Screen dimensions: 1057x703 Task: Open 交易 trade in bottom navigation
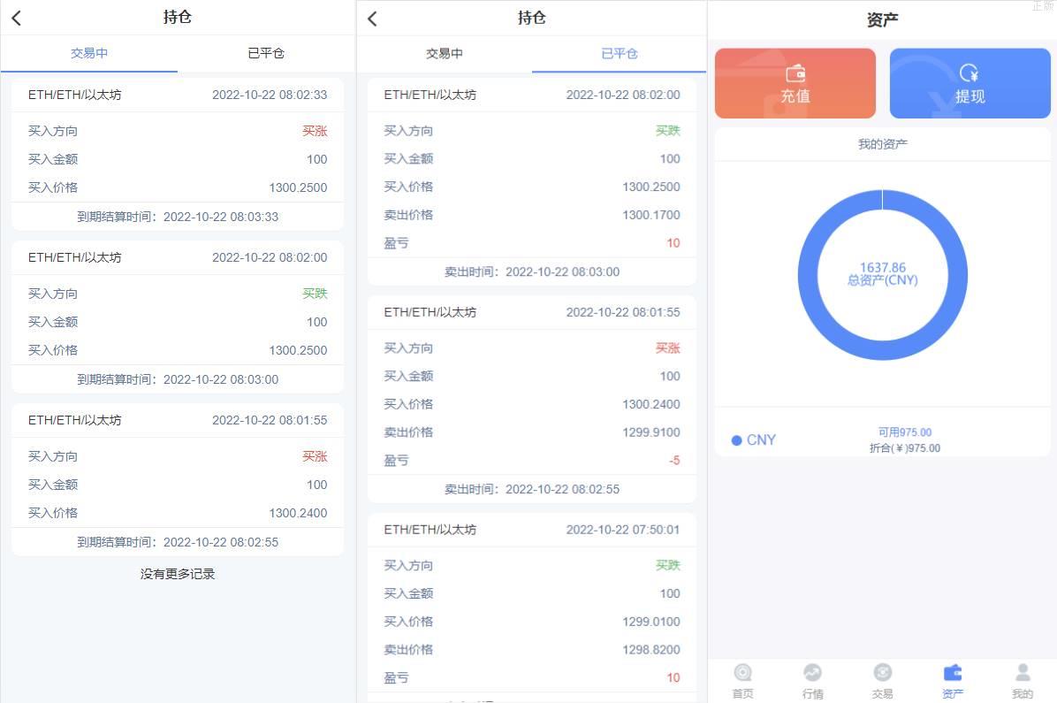882,681
